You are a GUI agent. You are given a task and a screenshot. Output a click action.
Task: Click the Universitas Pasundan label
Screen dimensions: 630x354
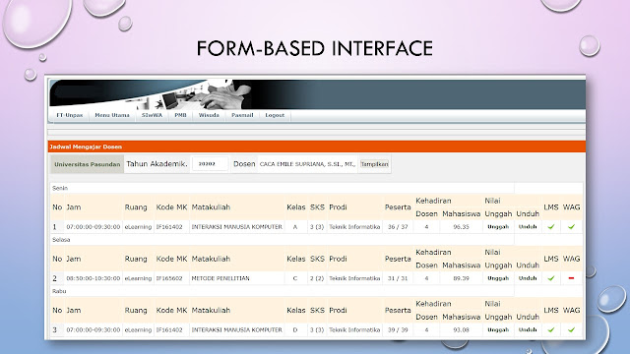point(88,164)
